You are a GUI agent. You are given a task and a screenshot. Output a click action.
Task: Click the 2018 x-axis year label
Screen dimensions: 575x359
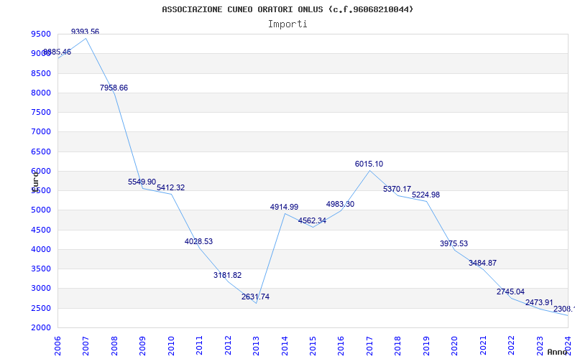coord(398,345)
